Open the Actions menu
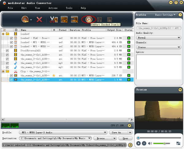Screen dimensions: 184x149 [x=53, y=8]
